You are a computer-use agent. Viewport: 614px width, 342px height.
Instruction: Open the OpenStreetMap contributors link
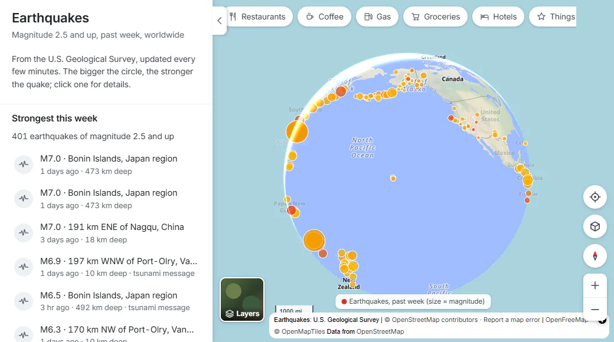(x=435, y=320)
